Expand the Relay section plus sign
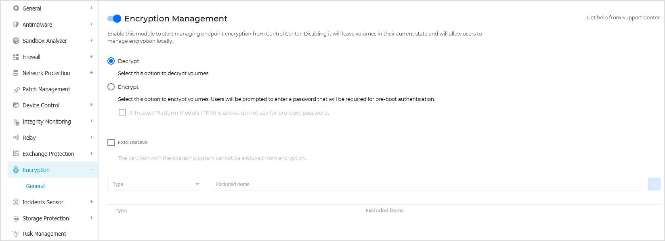 [x=91, y=137]
